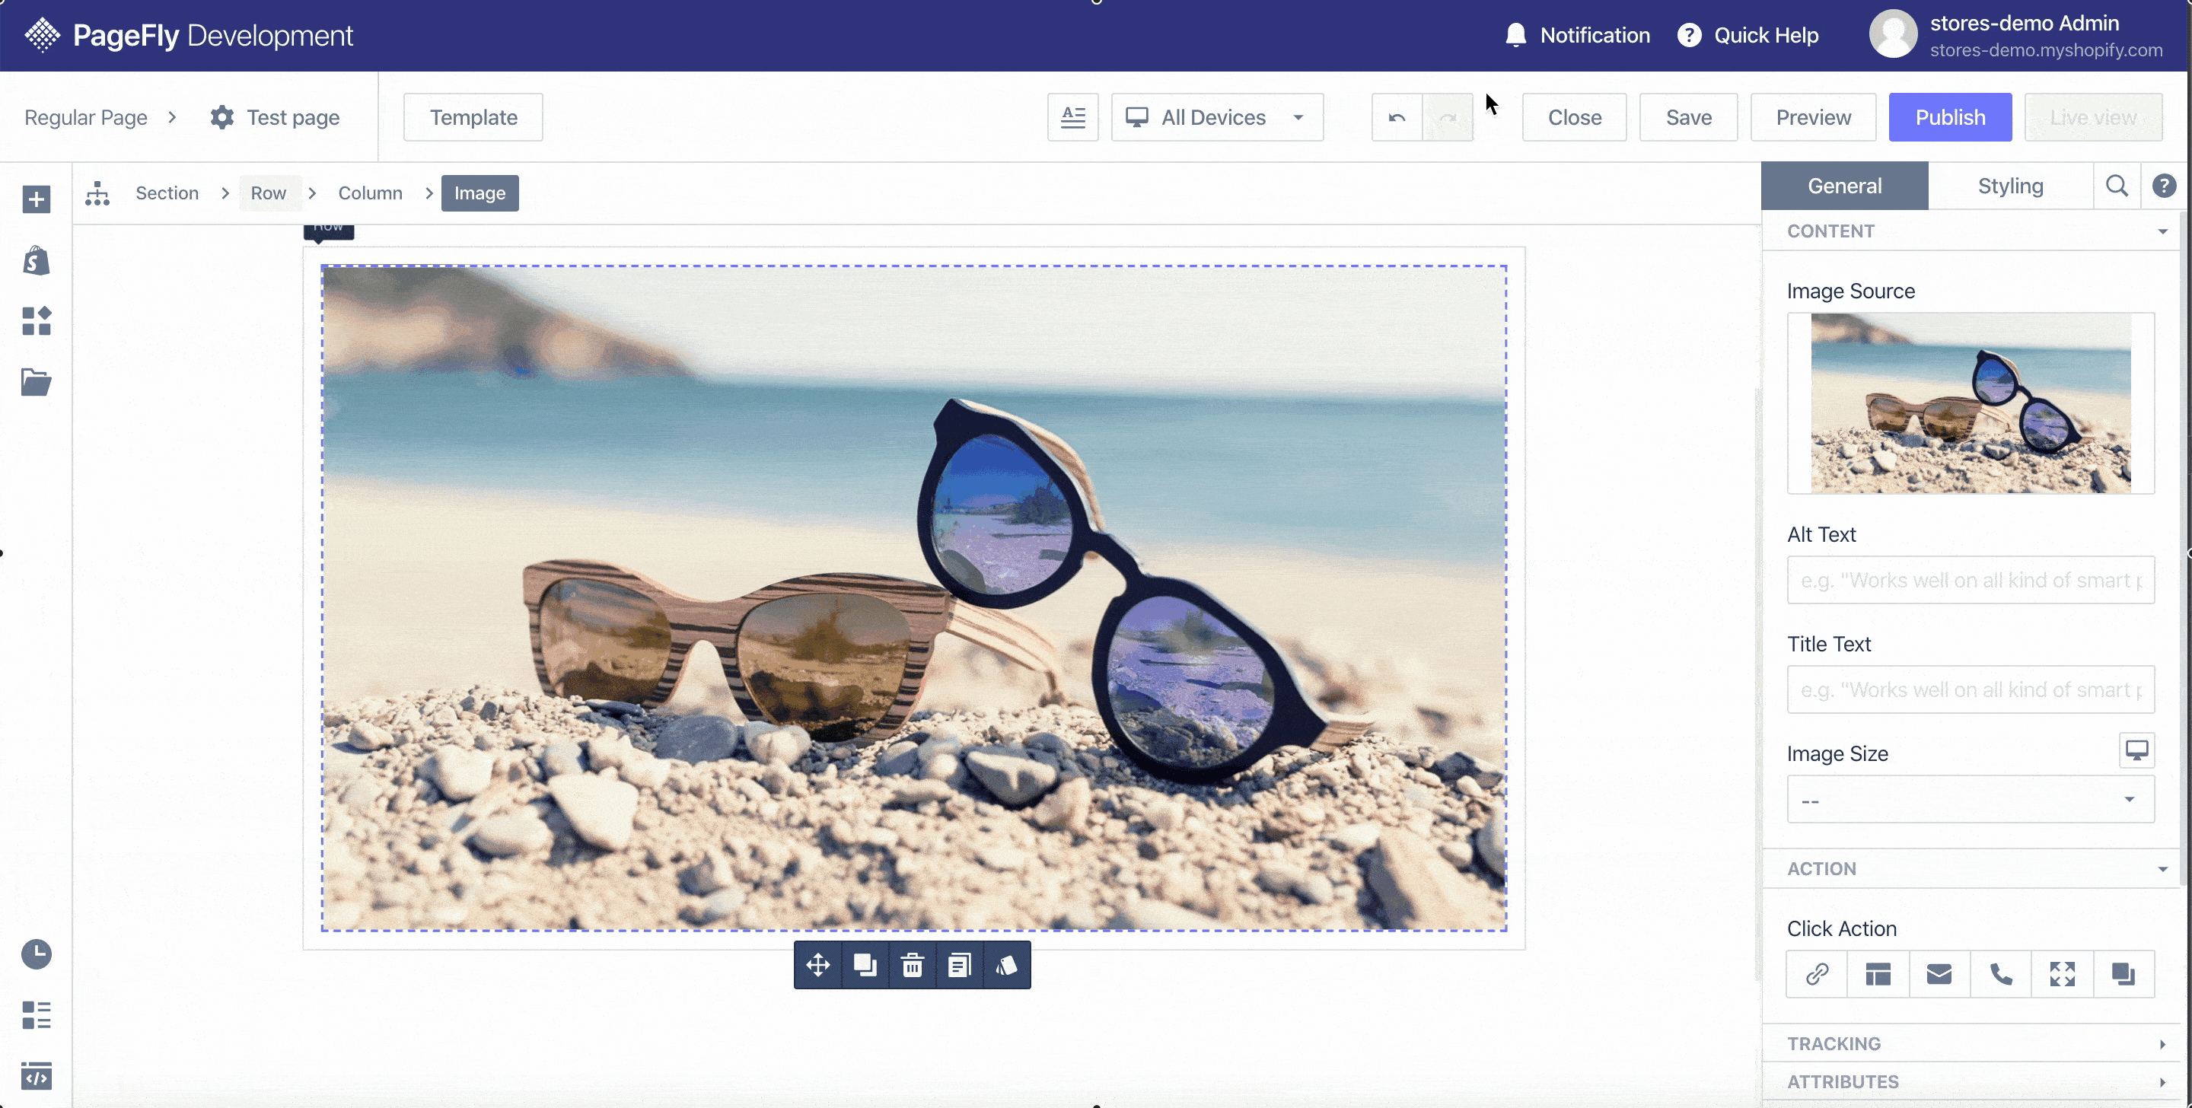2192x1108 pixels.
Task: Click the redo arrow icon
Action: tap(1448, 117)
